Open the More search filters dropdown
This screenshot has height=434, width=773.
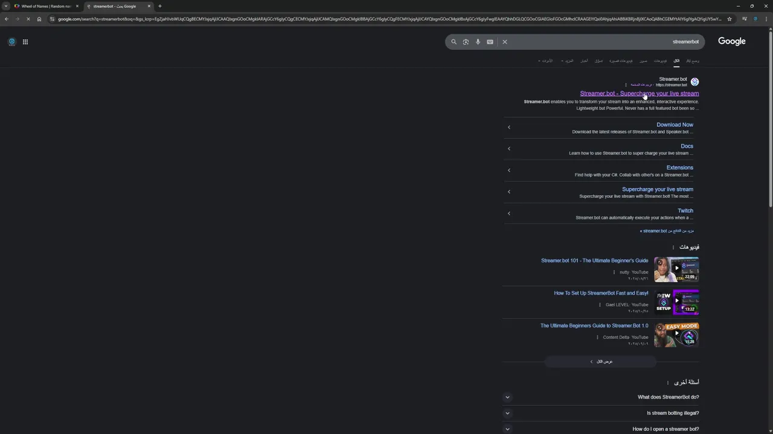(x=567, y=61)
